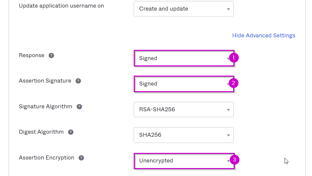Click the numbered badge 2 marker
This screenshot has height=176, width=312.
pos(234,83)
